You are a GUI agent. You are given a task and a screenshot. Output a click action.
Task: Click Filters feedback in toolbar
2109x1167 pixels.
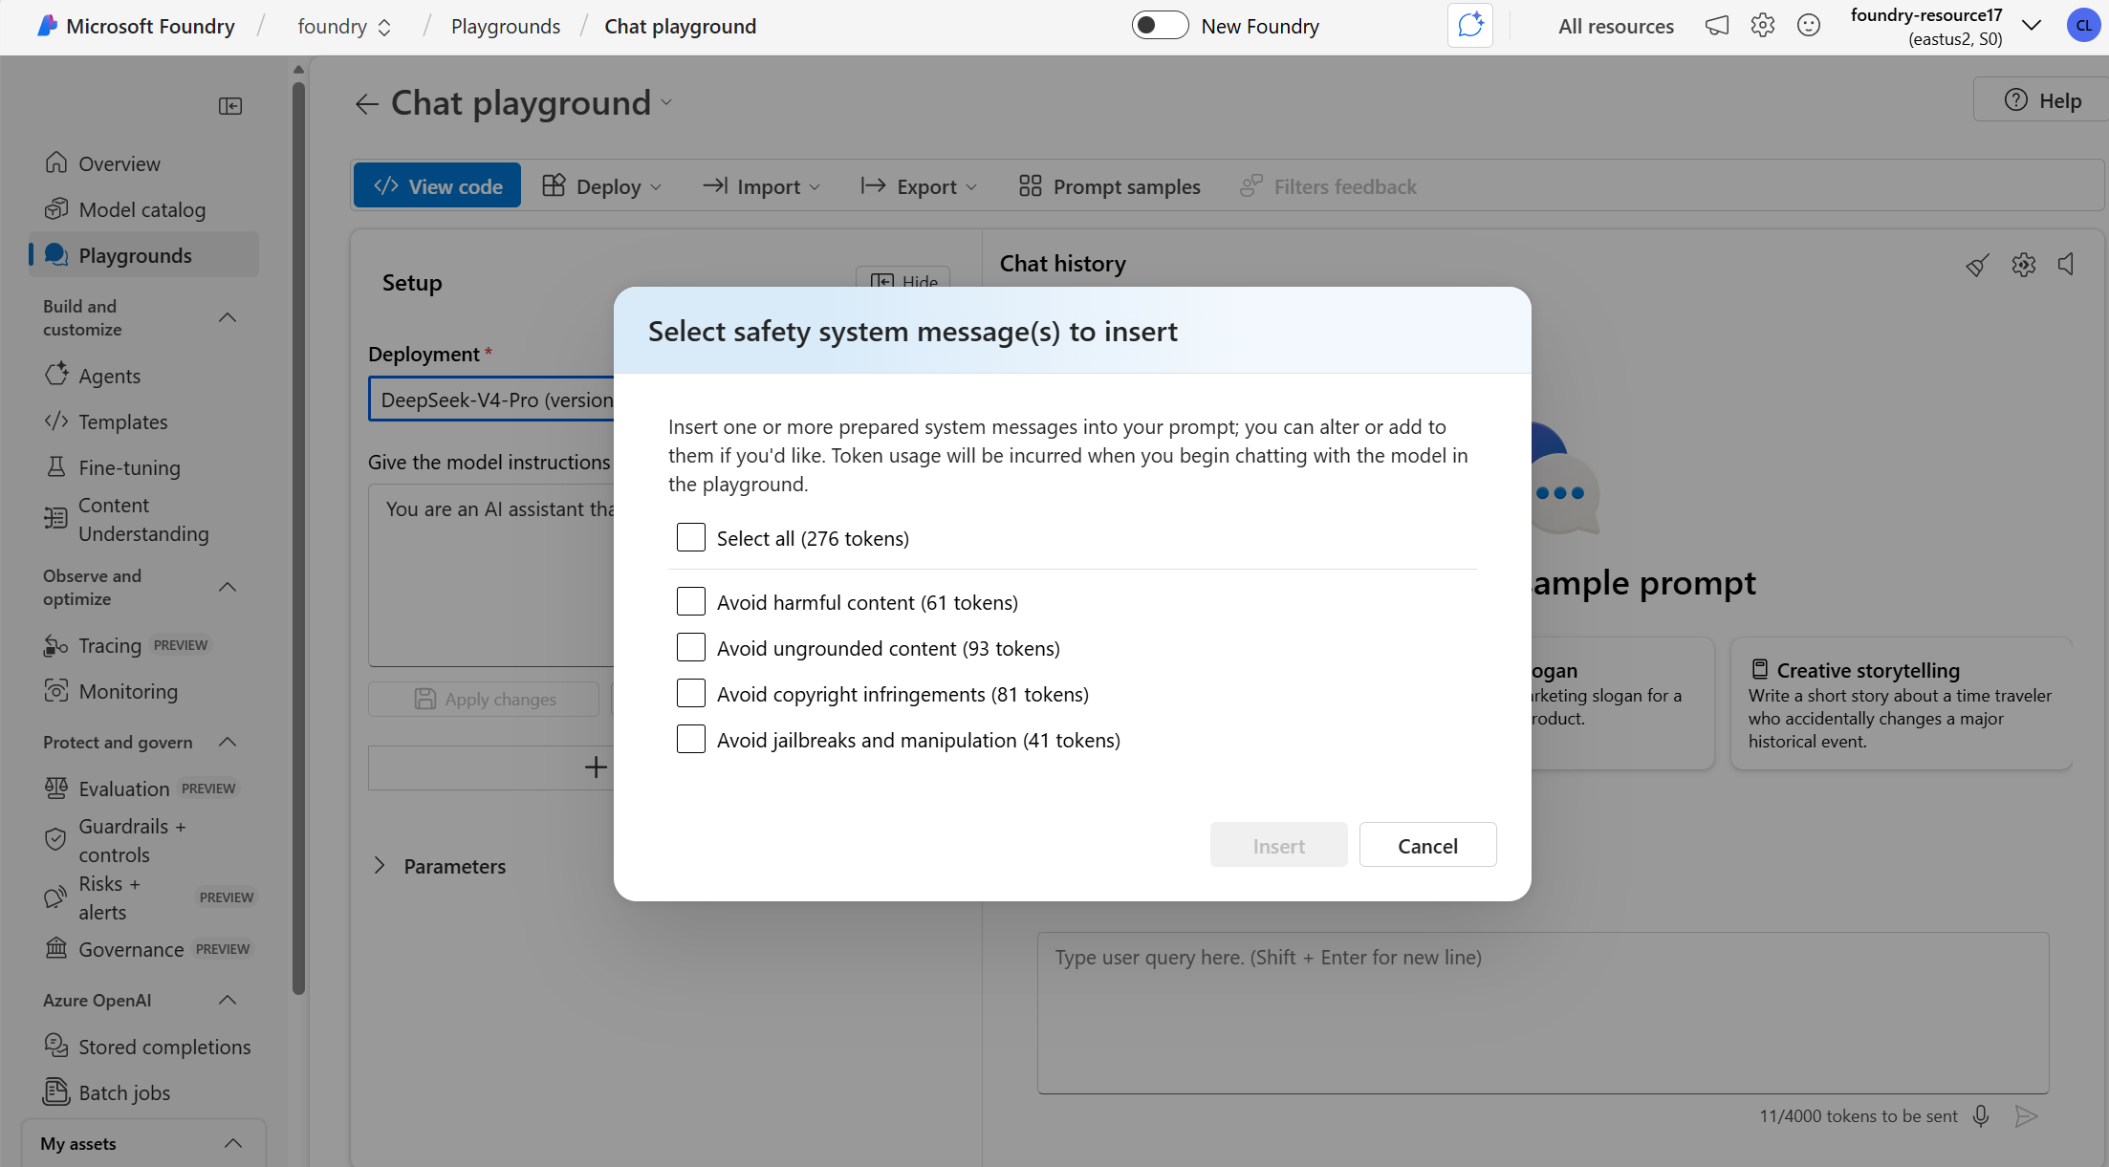tap(1328, 186)
